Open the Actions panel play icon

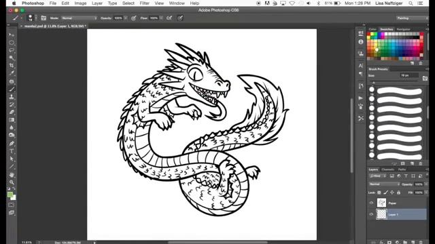click(361, 98)
